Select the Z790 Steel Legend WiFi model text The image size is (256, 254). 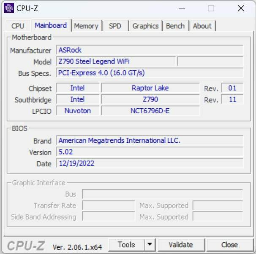click(x=94, y=61)
